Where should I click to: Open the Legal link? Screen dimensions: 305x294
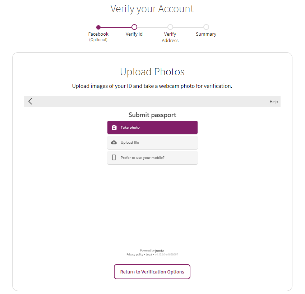click(x=149, y=255)
